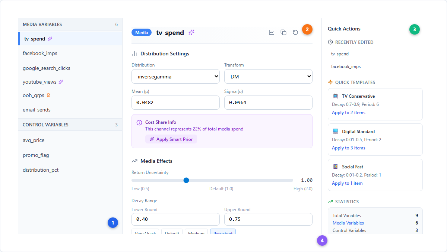Open the Distribution dropdown showing inversegamma

tap(176, 77)
